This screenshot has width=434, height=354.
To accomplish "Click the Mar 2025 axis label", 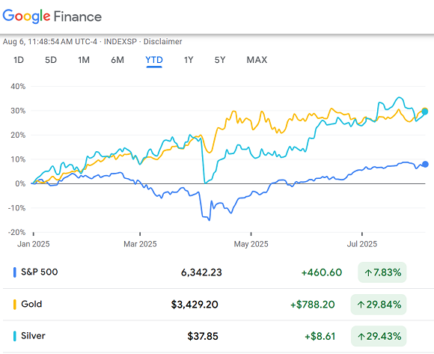I will point(140,244).
